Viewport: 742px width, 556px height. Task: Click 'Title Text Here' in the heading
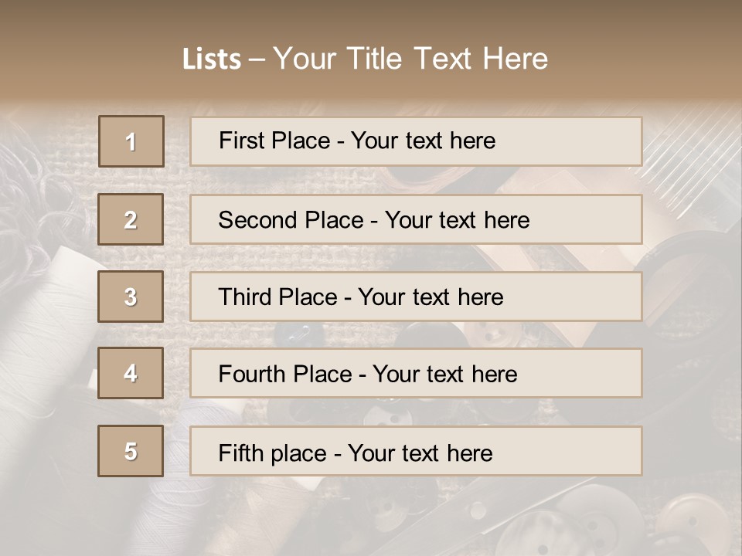point(448,59)
